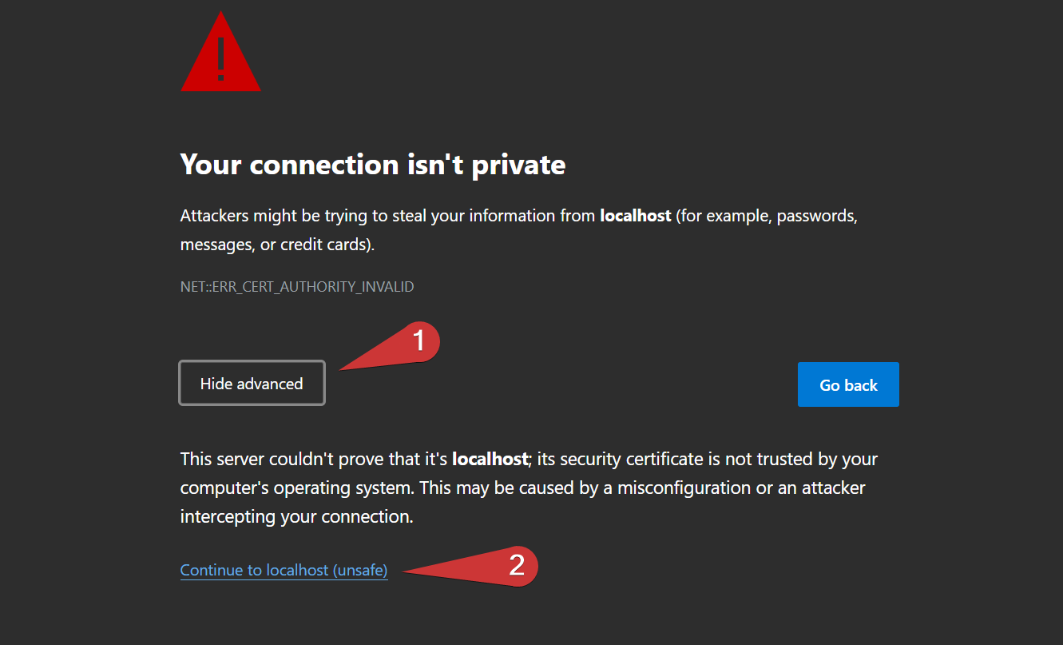The image size is (1063, 645).
Task: Open Continue to localhost (unsafe) link
Action: pos(284,570)
